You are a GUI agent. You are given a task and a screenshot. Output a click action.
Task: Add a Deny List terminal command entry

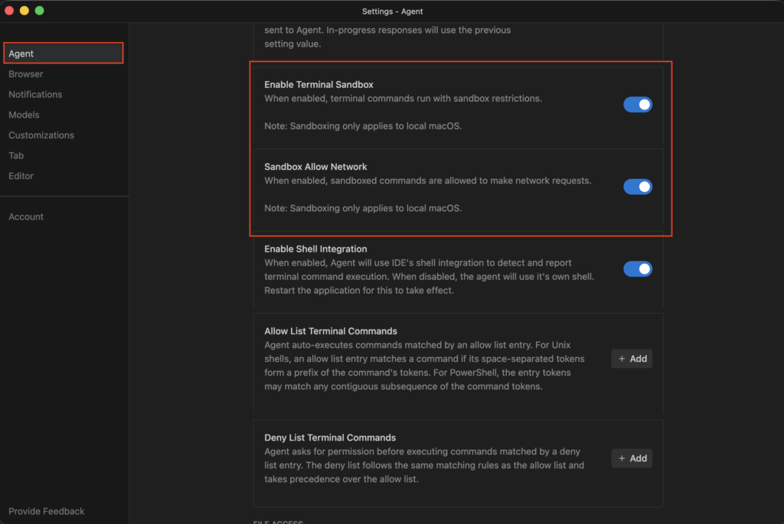pos(632,458)
